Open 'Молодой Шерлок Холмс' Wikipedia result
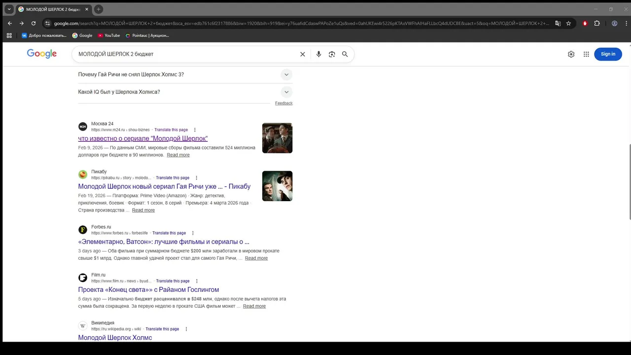The height and width of the screenshot is (355, 631). pos(115,337)
